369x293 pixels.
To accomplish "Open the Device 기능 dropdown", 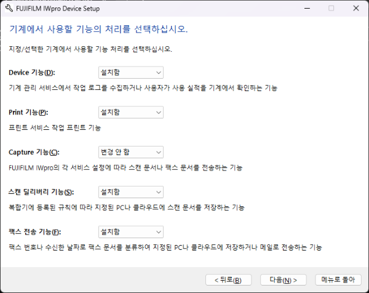I will tap(131, 73).
